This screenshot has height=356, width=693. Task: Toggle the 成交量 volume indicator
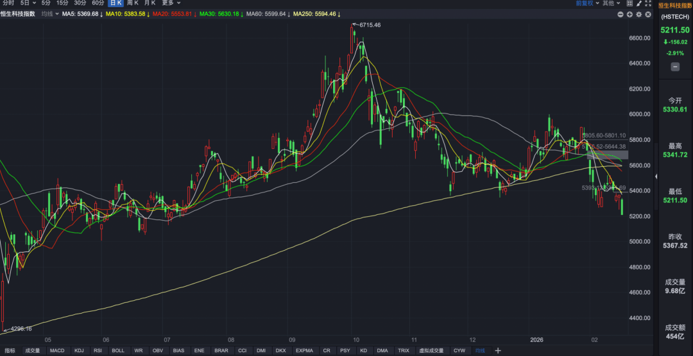tap(32, 351)
